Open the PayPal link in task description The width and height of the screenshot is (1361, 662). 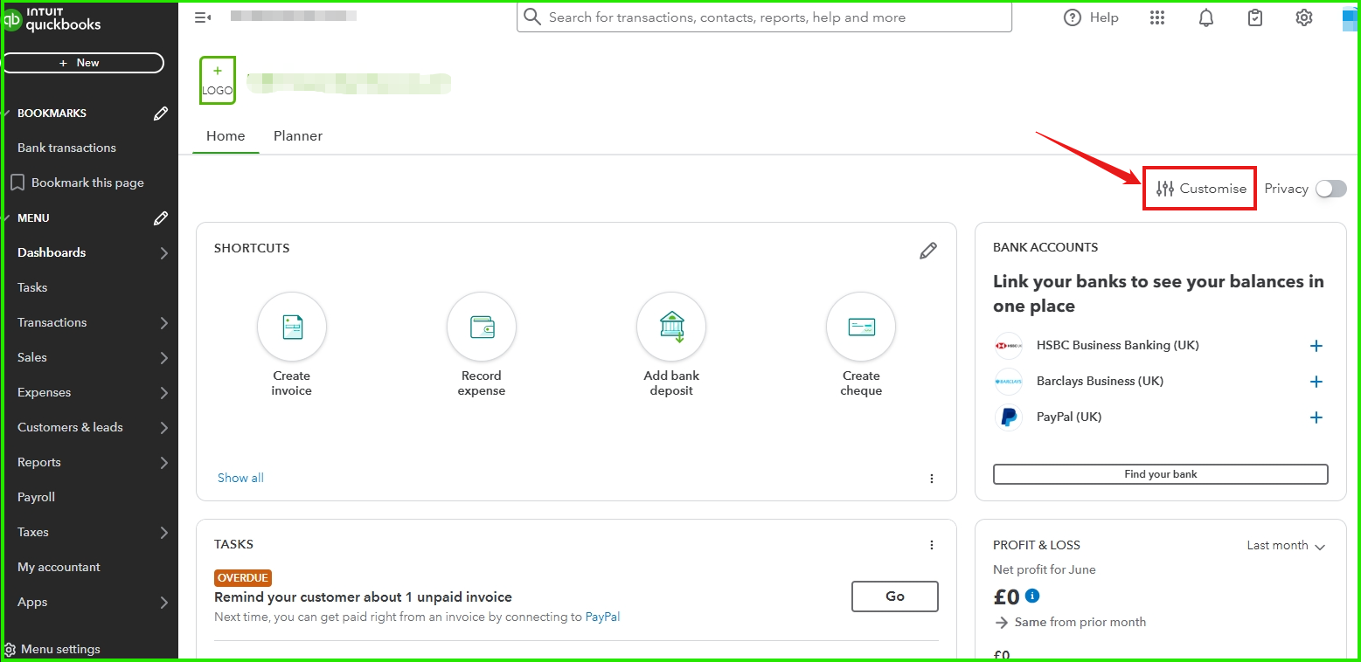602,617
